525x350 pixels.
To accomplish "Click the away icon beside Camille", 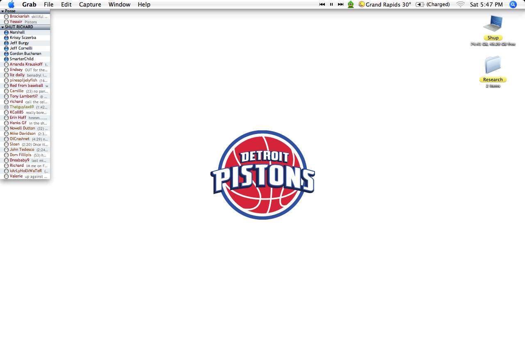I will click(x=6, y=91).
